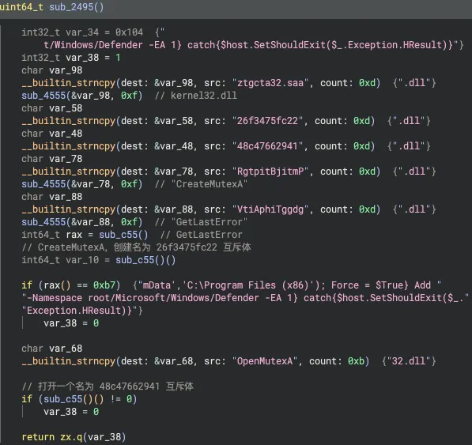
Task: Click var_48 char declaration
Action: coord(51,134)
